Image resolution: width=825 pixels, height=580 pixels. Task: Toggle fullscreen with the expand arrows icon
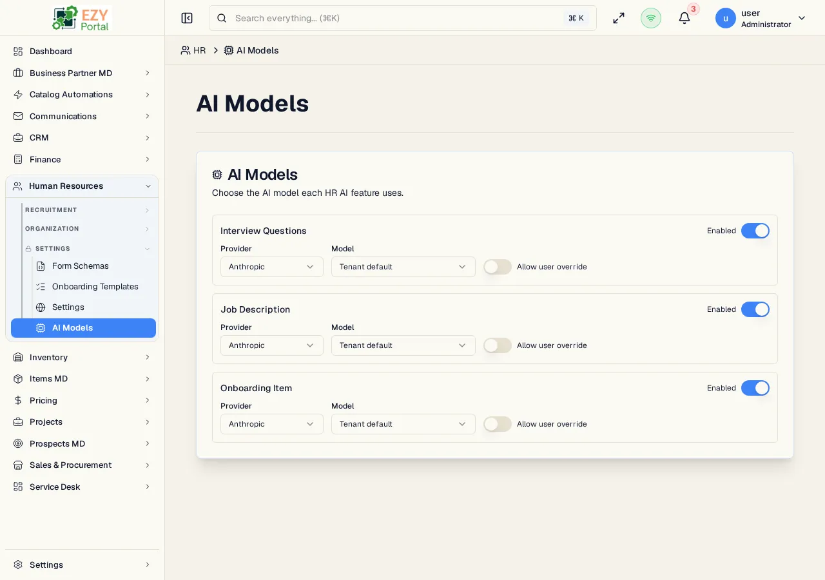click(619, 18)
